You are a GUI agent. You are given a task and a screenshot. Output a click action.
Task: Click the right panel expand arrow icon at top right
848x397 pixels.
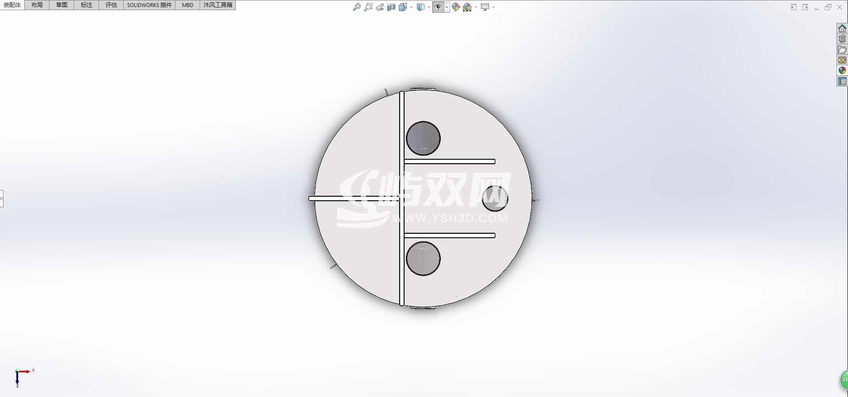805,7
